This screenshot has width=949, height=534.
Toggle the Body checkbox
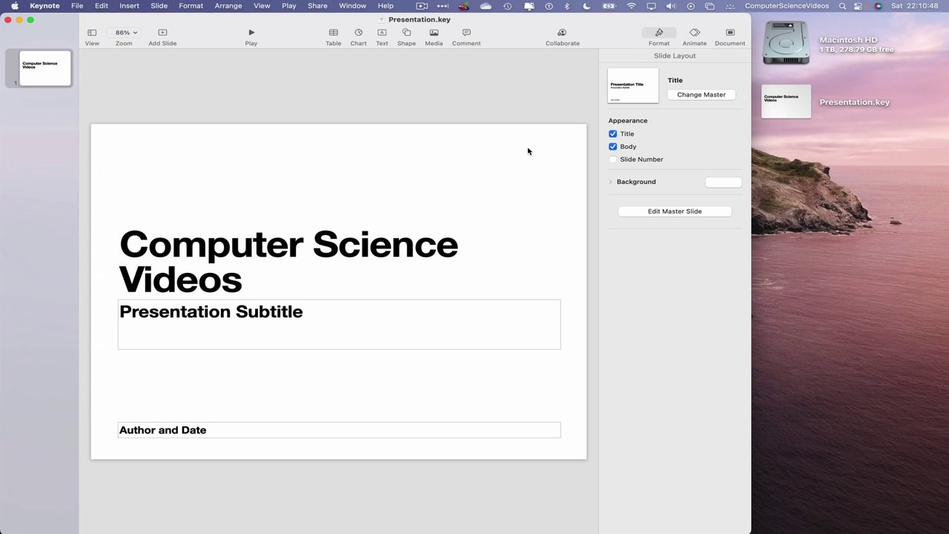[x=612, y=146]
